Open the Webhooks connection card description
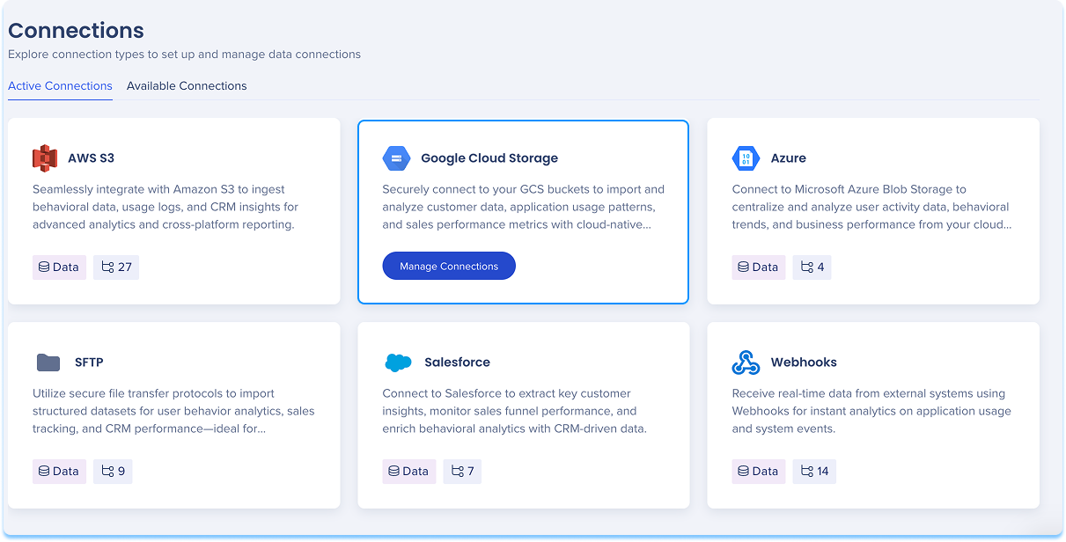 (x=871, y=412)
